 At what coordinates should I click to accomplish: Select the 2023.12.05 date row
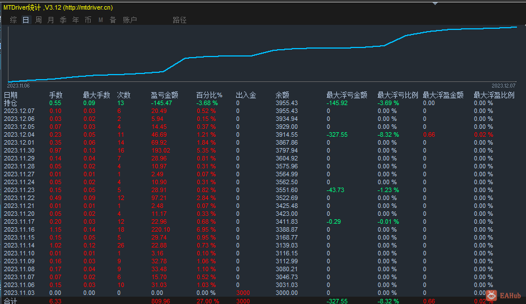click(x=19, y=127)
